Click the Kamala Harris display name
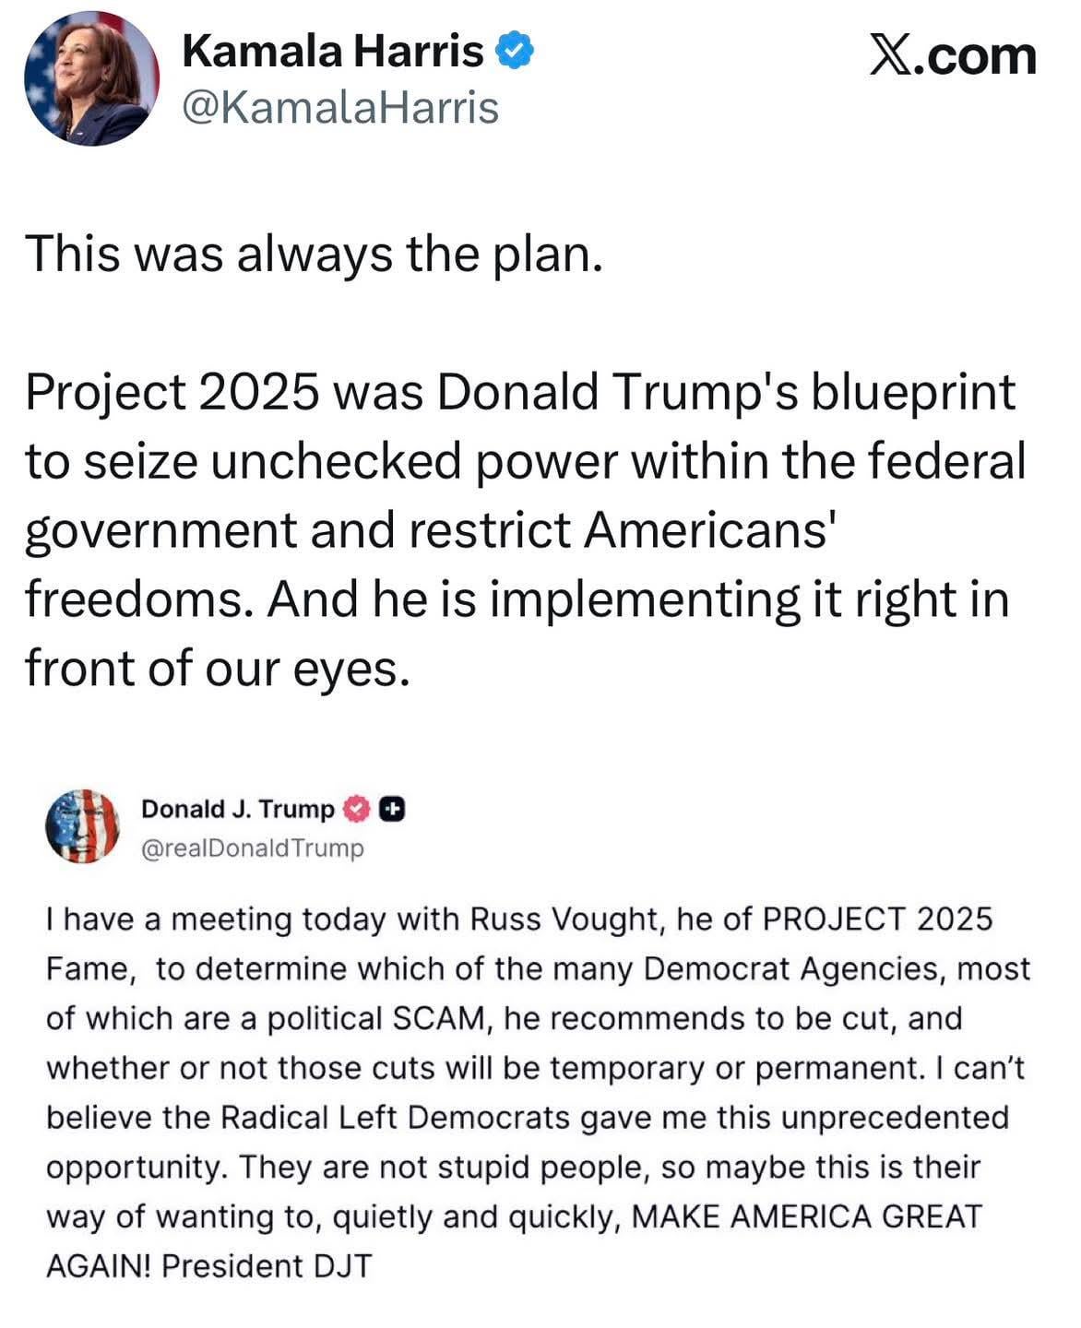The height and width of the screenshot is (1328, 1081). (x=332, y=52)
